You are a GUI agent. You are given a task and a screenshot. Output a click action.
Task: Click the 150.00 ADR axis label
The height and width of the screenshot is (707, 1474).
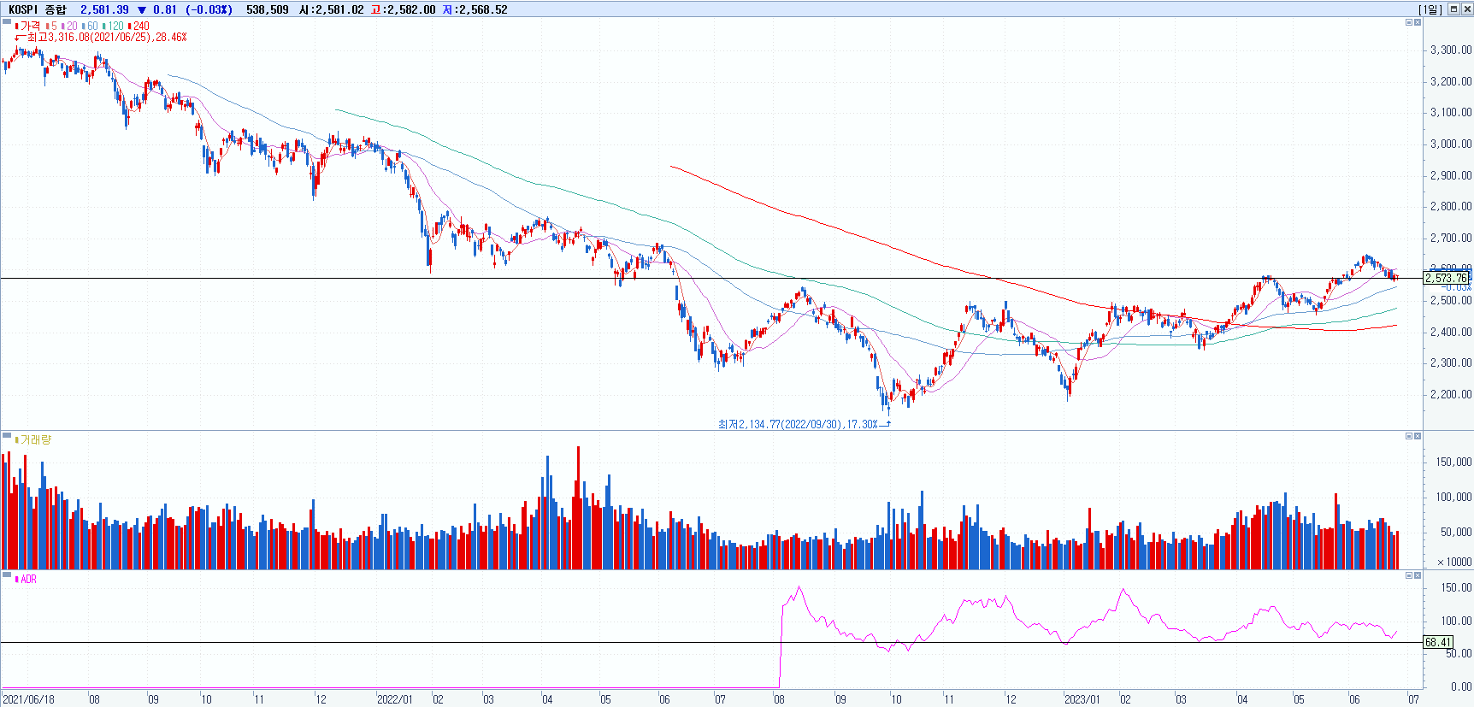point(1457,587)
